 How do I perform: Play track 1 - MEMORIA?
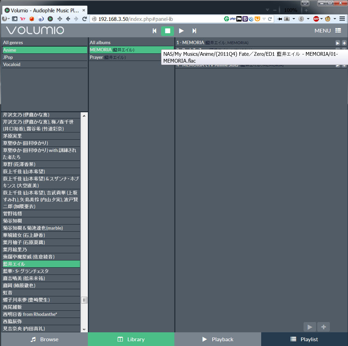337,43
